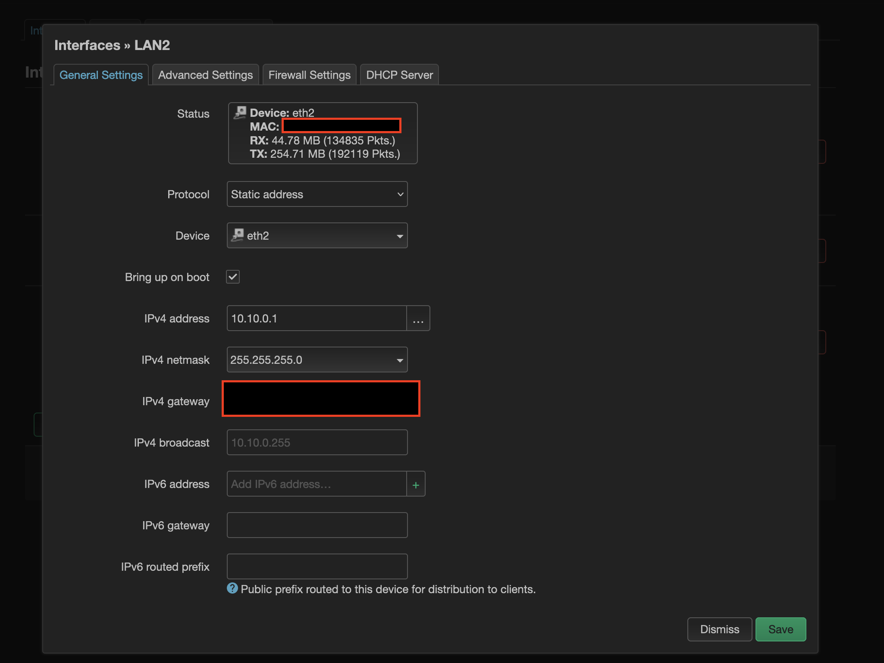Image resolution: width=884 pixels, height=663 pixels.
Task: Click the ellipsis icon next to IPv4 address
Action: 418,319
